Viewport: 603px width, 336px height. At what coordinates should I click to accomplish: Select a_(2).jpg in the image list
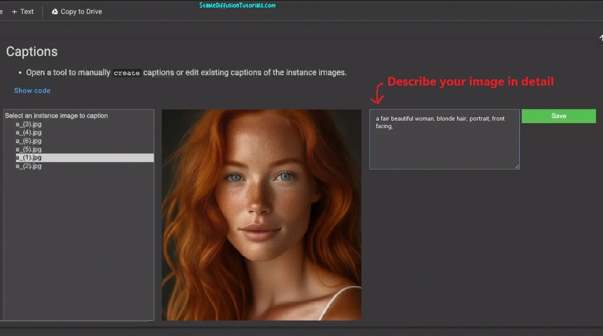(29, 166)
